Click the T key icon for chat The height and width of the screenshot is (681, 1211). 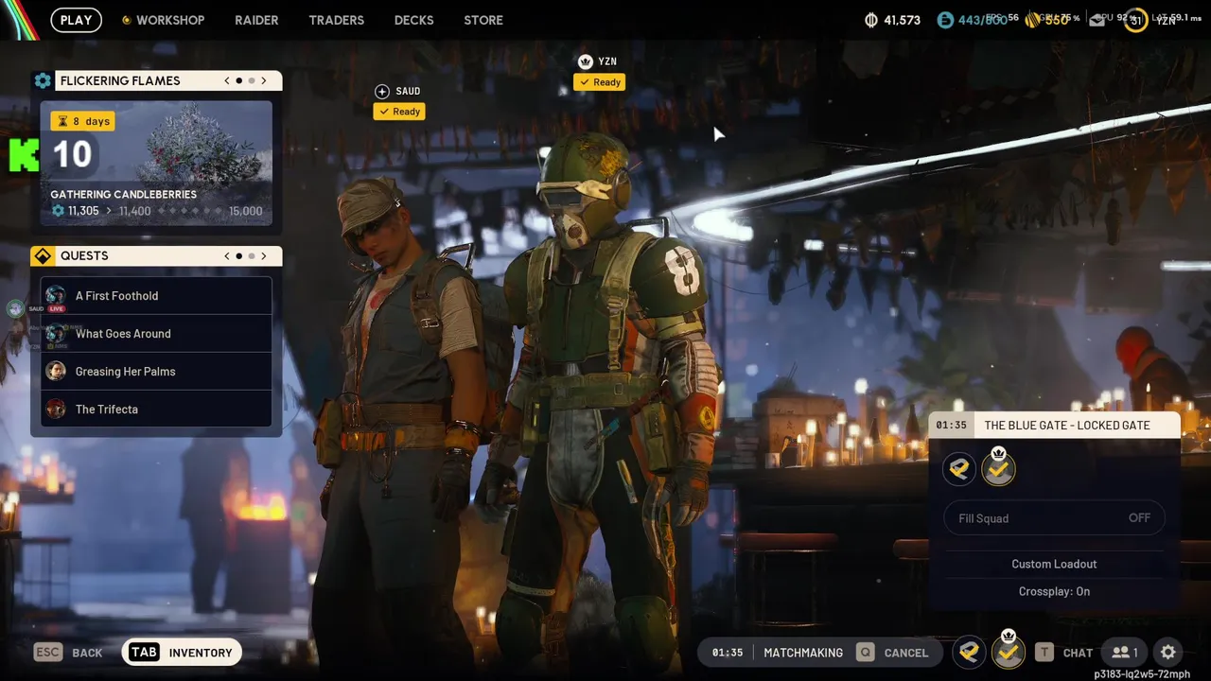click(x=1044, y=653)
